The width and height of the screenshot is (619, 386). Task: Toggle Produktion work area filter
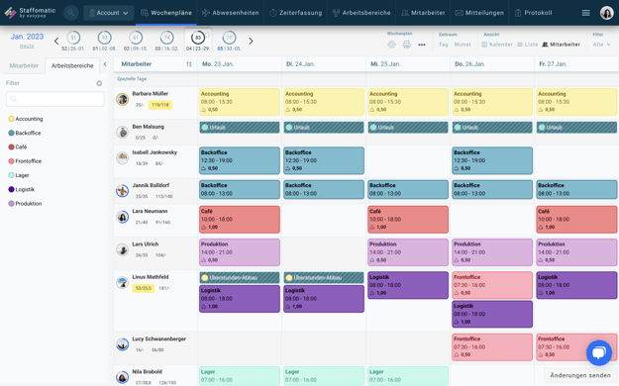(x=25, y=204)
